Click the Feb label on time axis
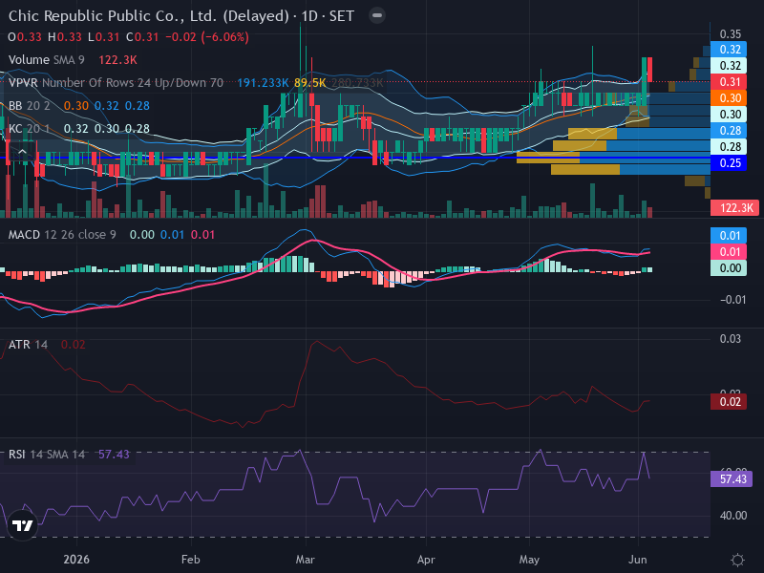 190,560
